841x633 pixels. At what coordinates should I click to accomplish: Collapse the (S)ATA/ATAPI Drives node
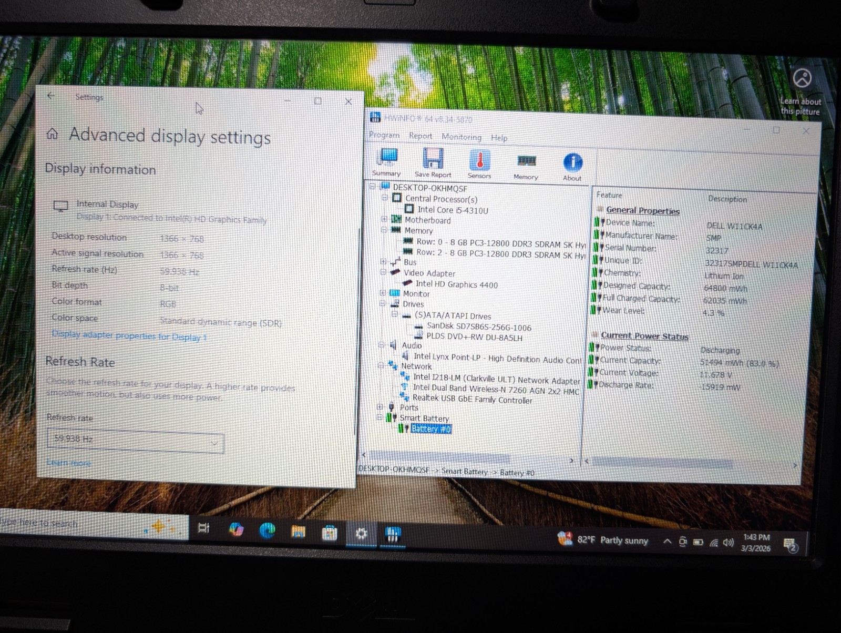coord(394,314)
